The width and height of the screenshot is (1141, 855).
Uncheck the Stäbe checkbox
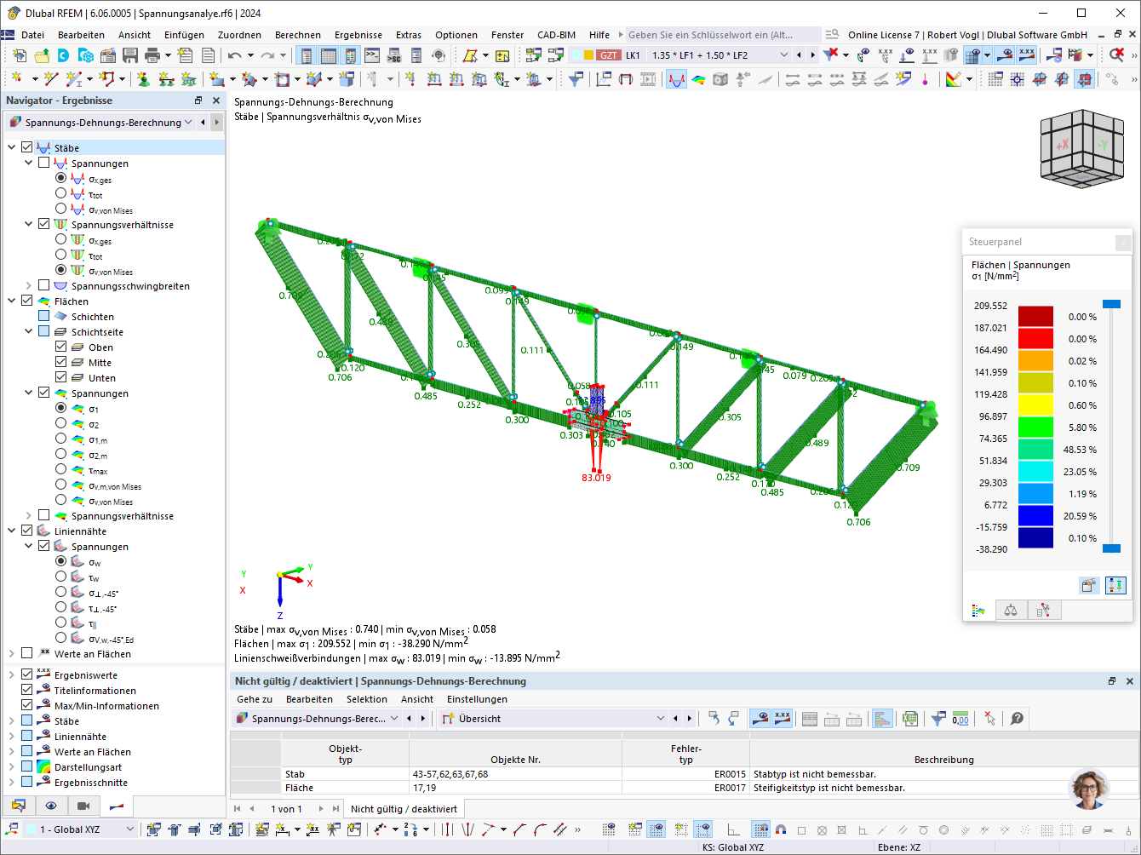point(27,147)
